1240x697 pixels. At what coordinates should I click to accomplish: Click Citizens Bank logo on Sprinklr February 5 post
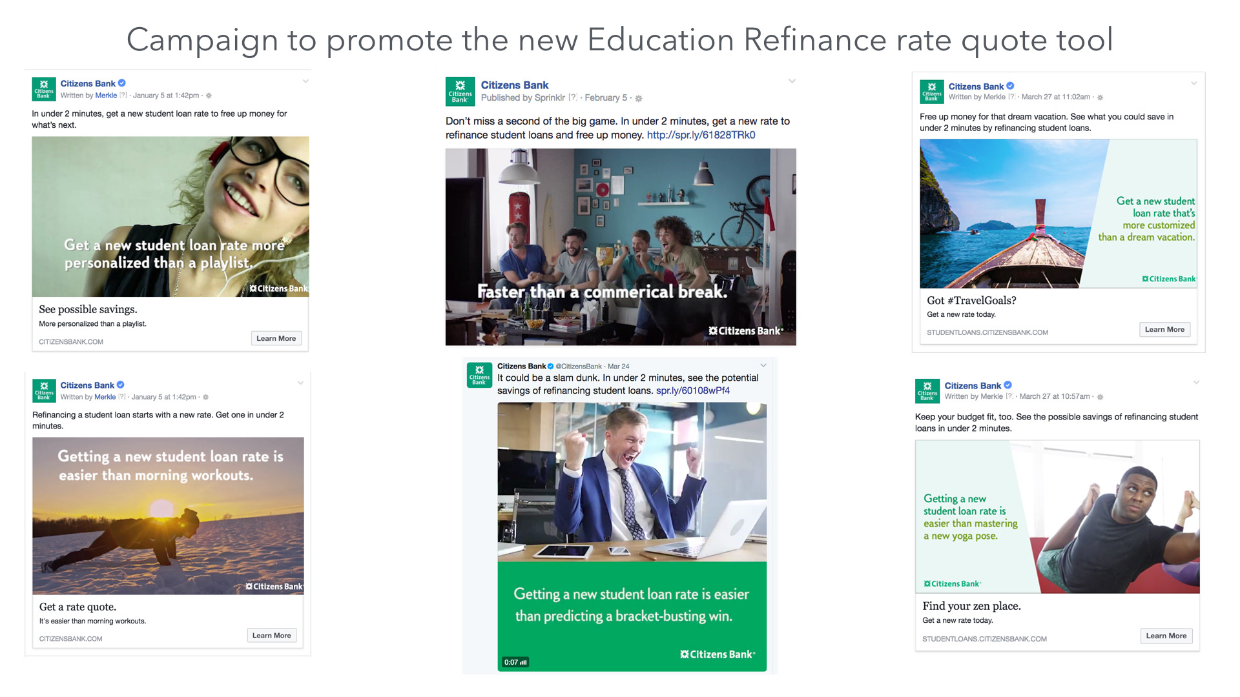pos(460,91)
